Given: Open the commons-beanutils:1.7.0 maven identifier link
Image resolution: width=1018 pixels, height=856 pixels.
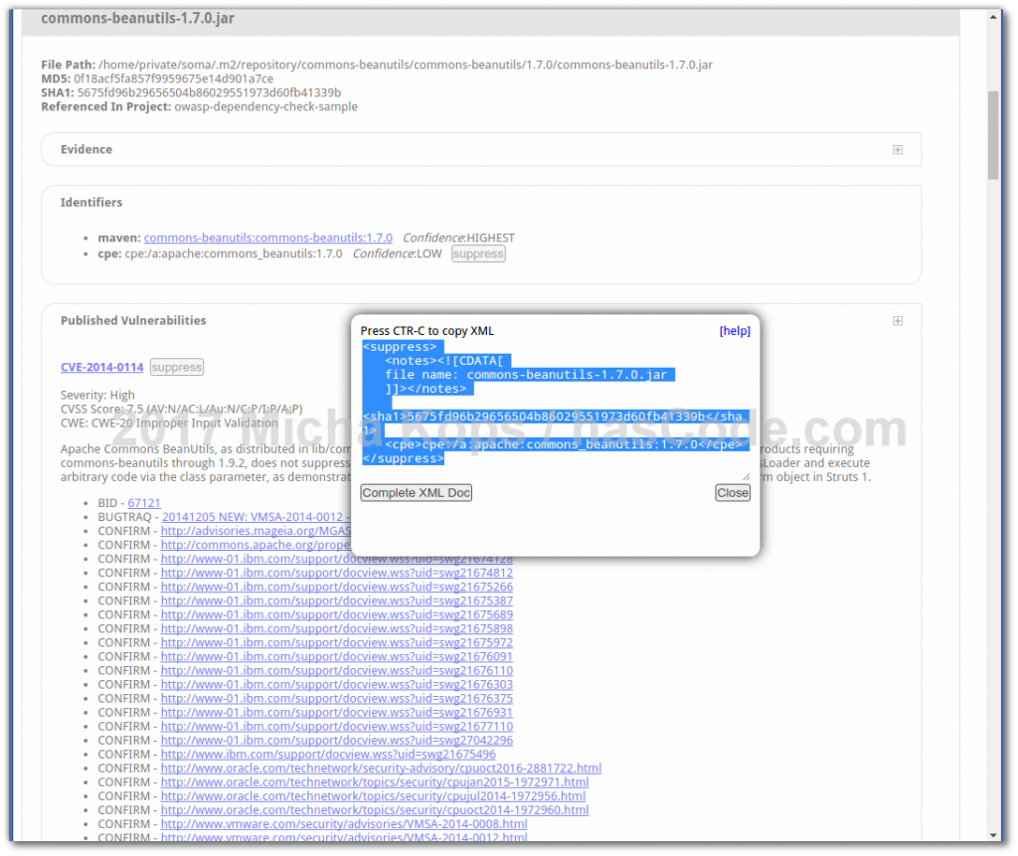Looking at the screenshot, I should [x=268, y=238].
